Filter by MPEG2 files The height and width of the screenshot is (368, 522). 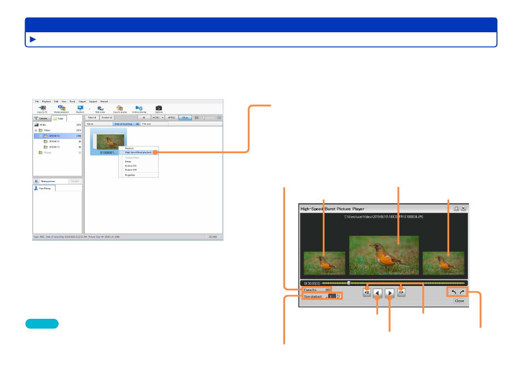click(x=171, y=118)
